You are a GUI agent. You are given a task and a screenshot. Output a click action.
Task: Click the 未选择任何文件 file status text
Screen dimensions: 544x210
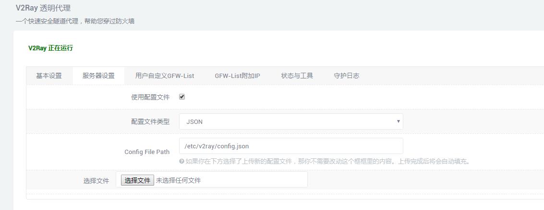[178, 180]
